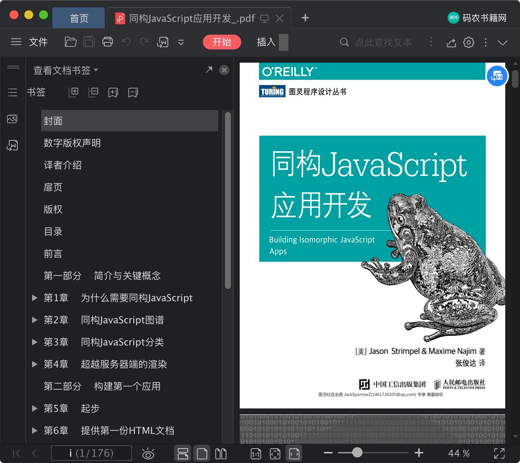Screen dimensions: 520x463
Task: Open the quick access customize dropdown
Action: click(181, 42)
